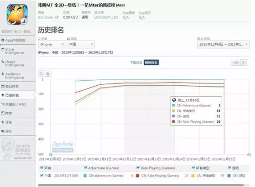Click the App详细信息 info icon
The height and width of the screenshot is (187, 255).
3,40
